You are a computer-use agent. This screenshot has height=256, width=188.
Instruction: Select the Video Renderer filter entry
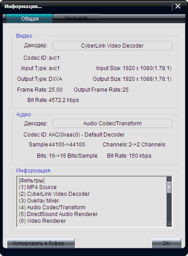point(42,221)
